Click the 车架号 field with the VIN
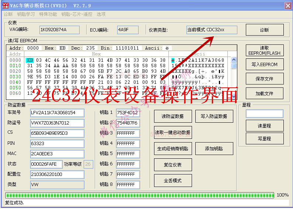293x209 pixels. pyautogui.click(x=57, y=113)
